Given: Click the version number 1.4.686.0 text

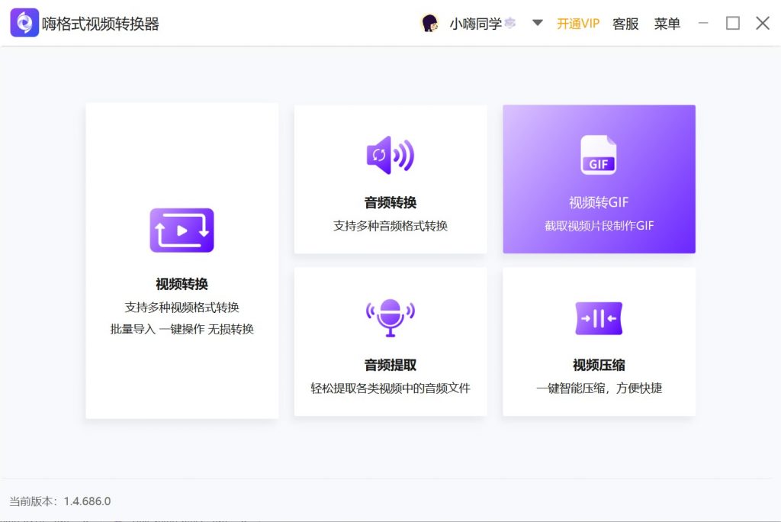Looking at the screenshot, I should pyautogui.click(x=88, y=501).
